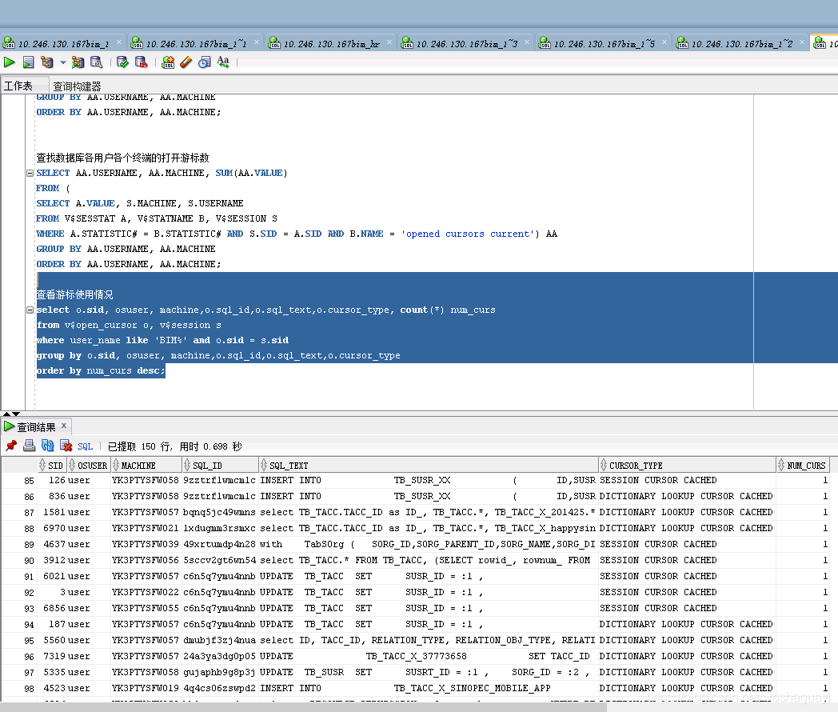Viewport: 838px width, 712px height.
Task: Click the Clear eraser icon
Action: point(186,62)
